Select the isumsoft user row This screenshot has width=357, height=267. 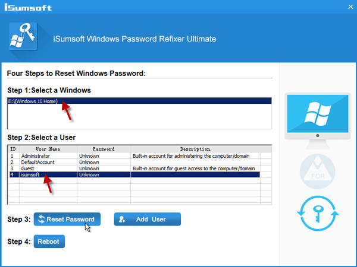coord(134,174)
